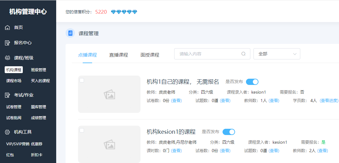Click the search magnifier icon
The image size is (339, 163).
(243, 54)
